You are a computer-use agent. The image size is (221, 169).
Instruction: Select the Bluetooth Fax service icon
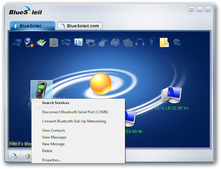115,42
